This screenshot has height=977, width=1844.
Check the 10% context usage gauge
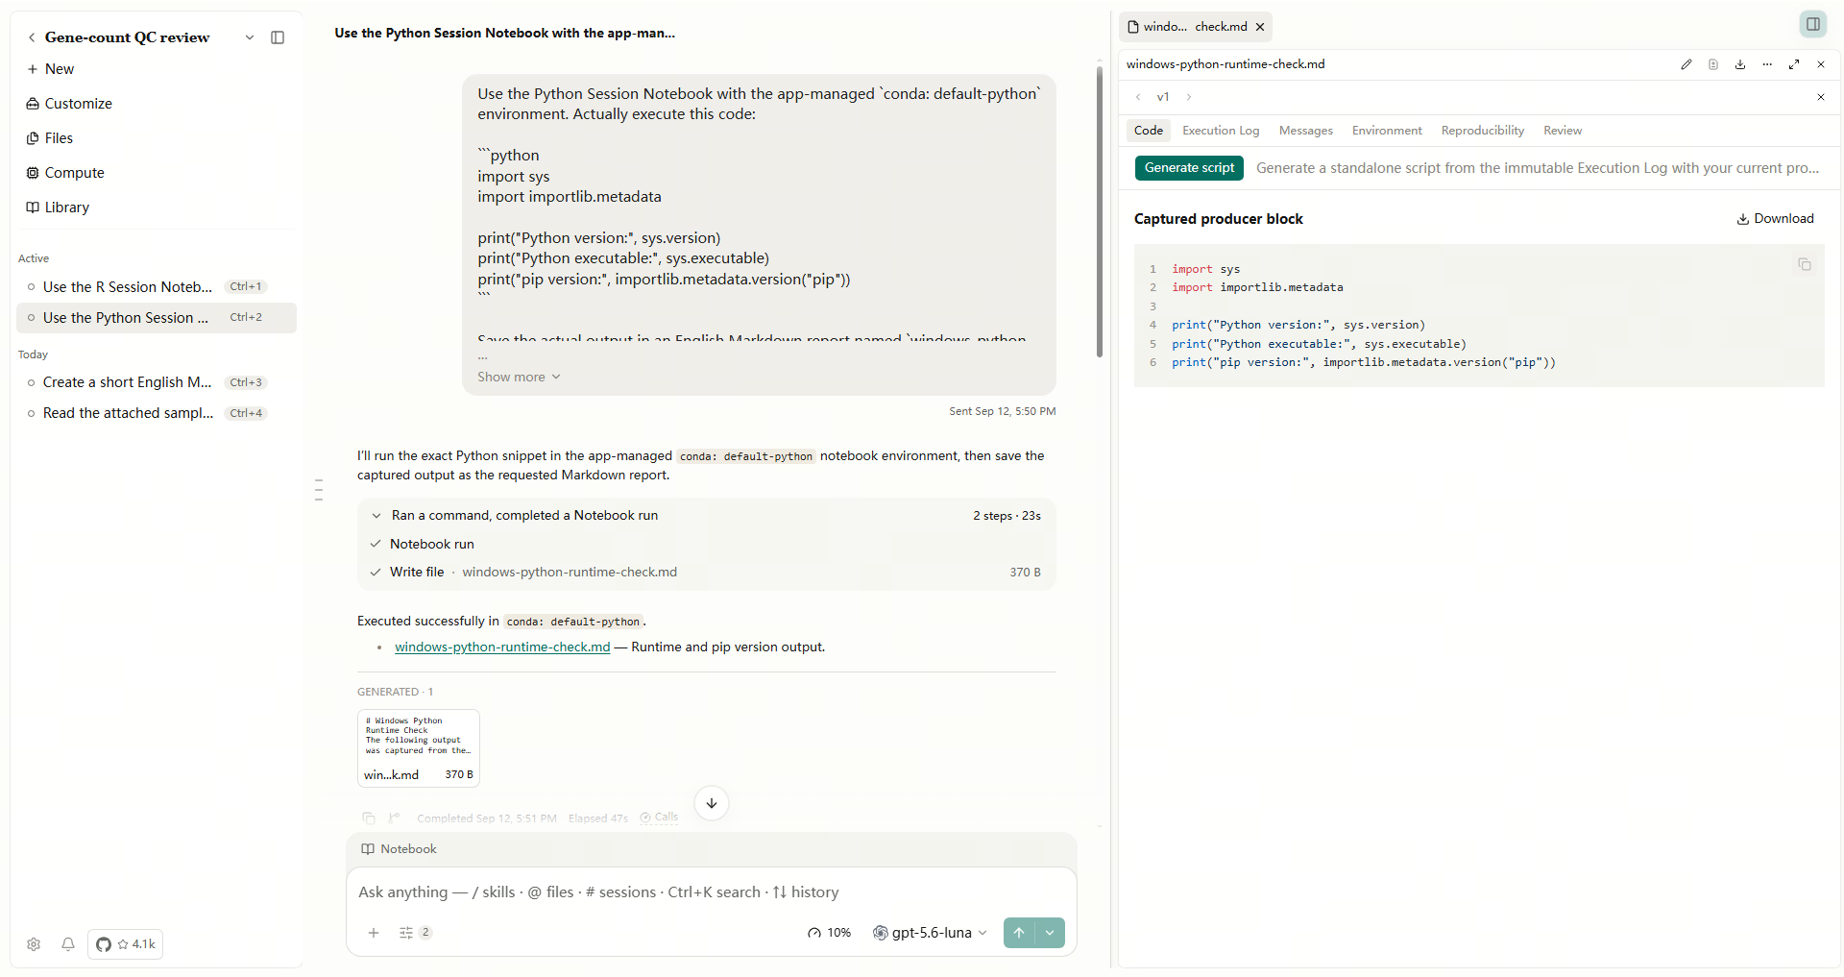point(830,933)
